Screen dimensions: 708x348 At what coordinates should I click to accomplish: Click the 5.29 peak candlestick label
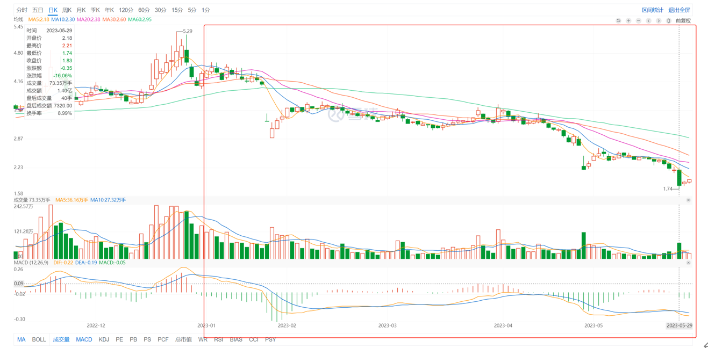pyautogui.click(x=187, y=31)
